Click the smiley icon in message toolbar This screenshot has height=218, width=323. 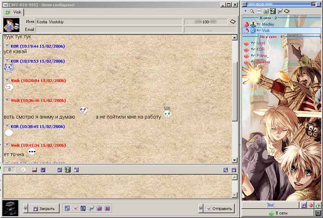coord(23,170)
